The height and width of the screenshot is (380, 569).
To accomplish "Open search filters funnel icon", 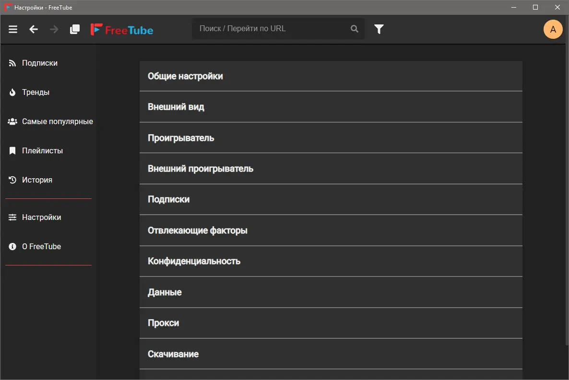I will 379,29.
